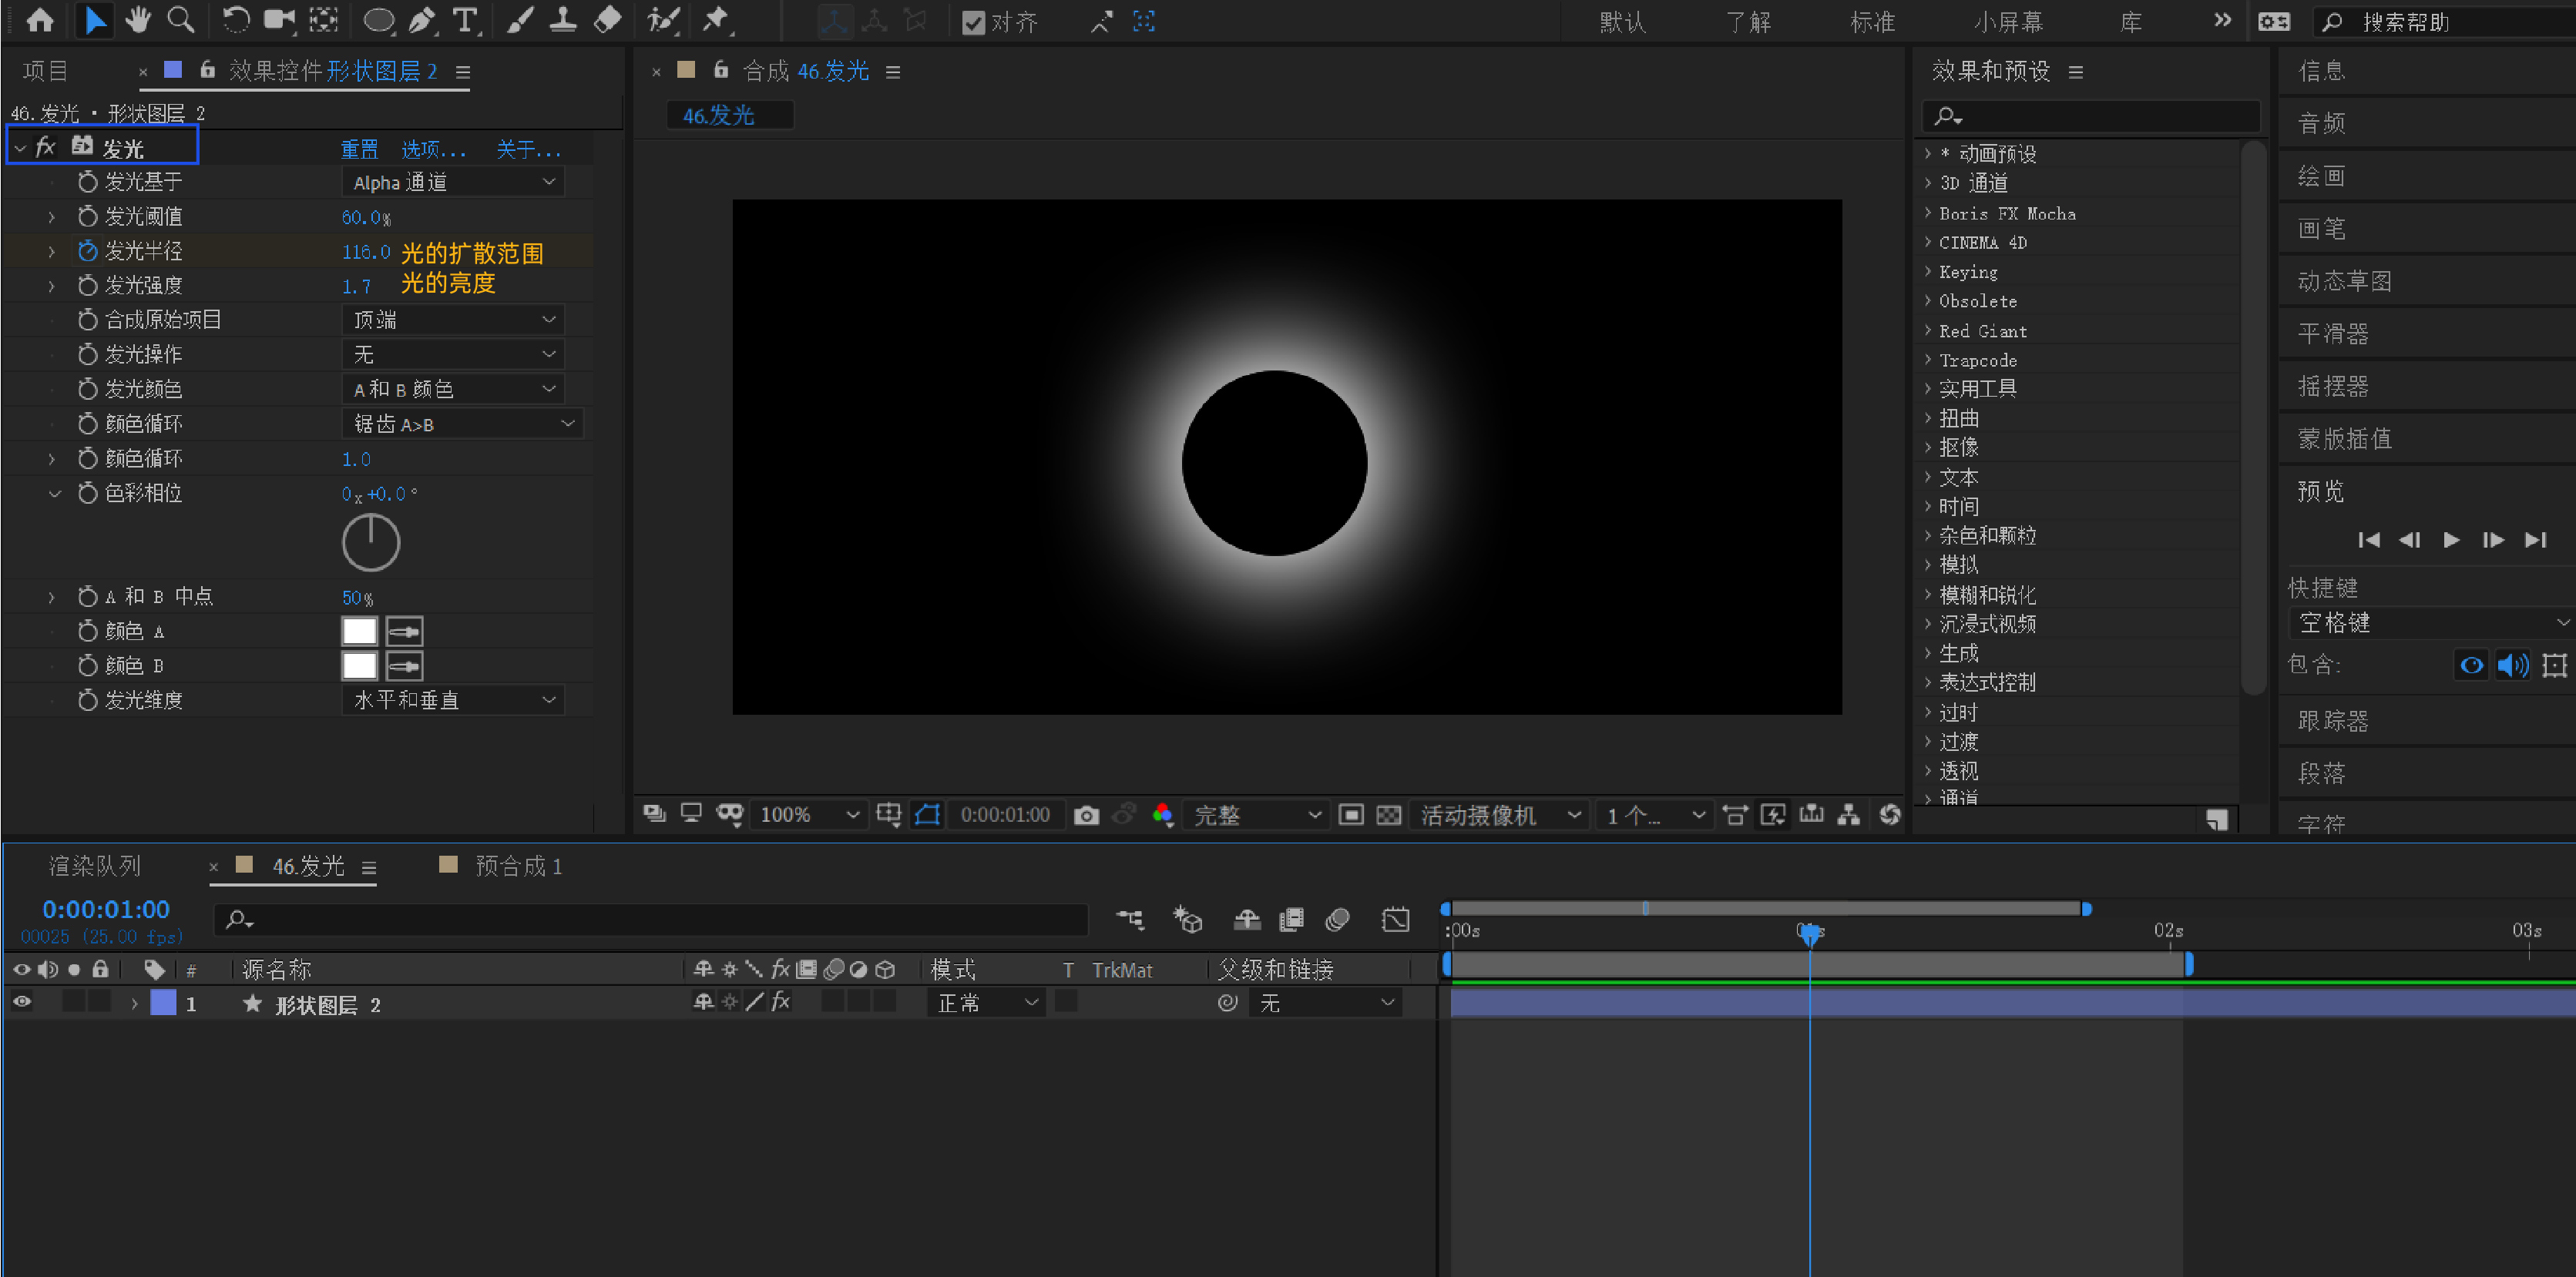Select the Type text tool
This screenshot has height=1277, width=2576.
(465, 20)
